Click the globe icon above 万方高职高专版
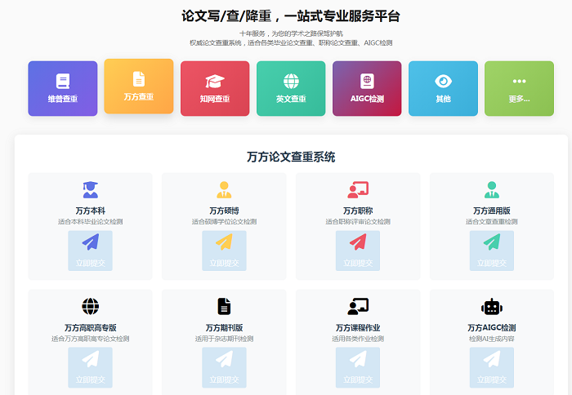Image resolution: width=572 pixels, height=395 pixels. coord(91,307)
